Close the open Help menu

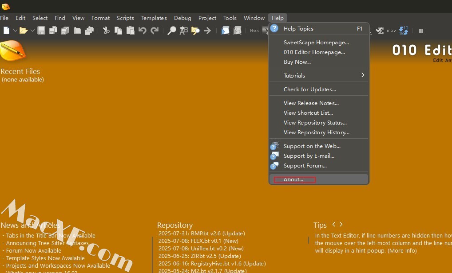click(278, 18)
